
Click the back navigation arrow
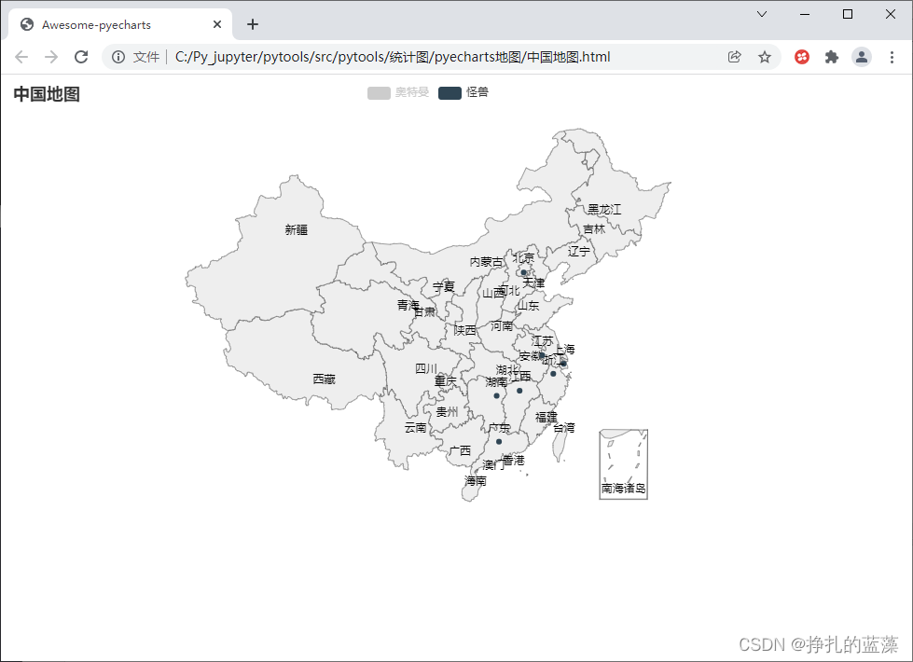click(21, 57)
